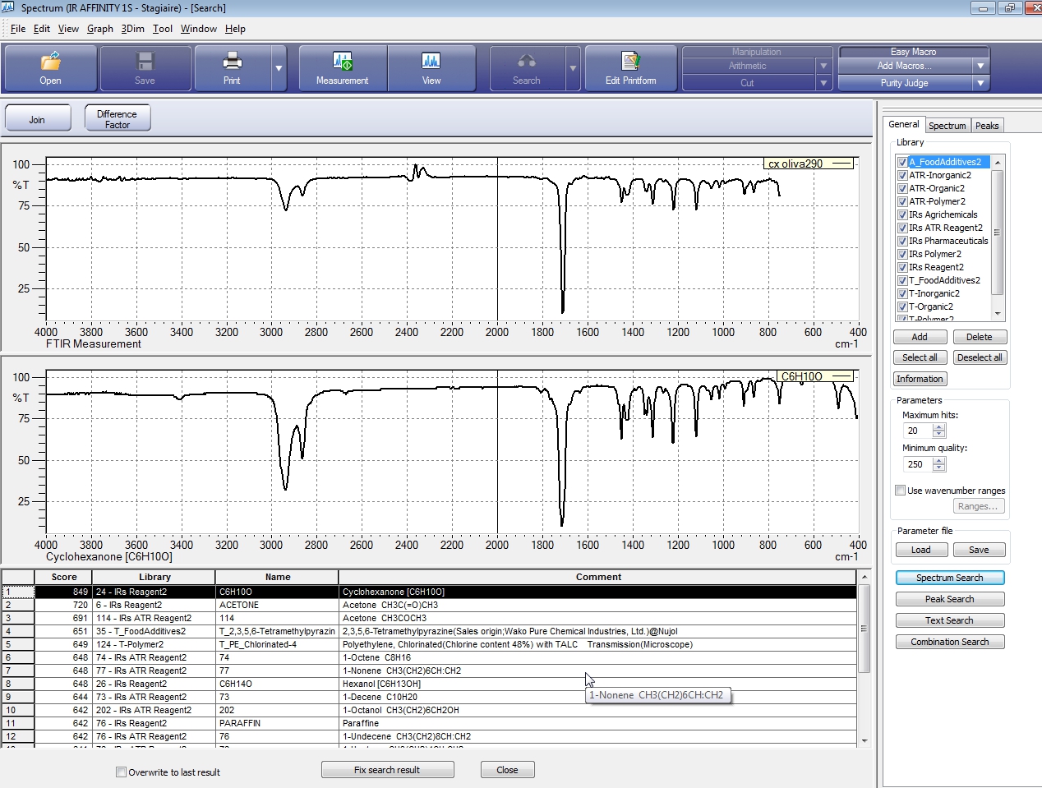Screen dimensions: 1042x788
Task: Click Fix search result
Action: coord(387,769)
